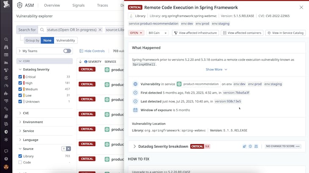Image resolution: width=309 pixels, height=173 pixels.
Task: Collapse the Datadog Severity facet
Action: [20, 70]
